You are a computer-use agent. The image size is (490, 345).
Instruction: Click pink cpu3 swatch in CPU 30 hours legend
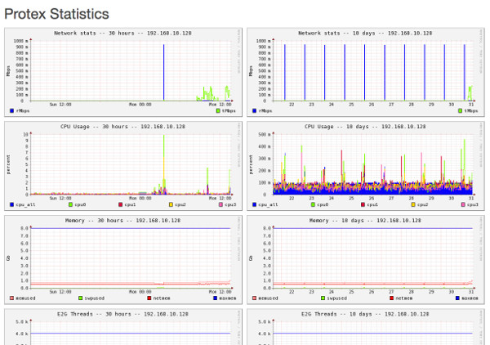(221, 204)
